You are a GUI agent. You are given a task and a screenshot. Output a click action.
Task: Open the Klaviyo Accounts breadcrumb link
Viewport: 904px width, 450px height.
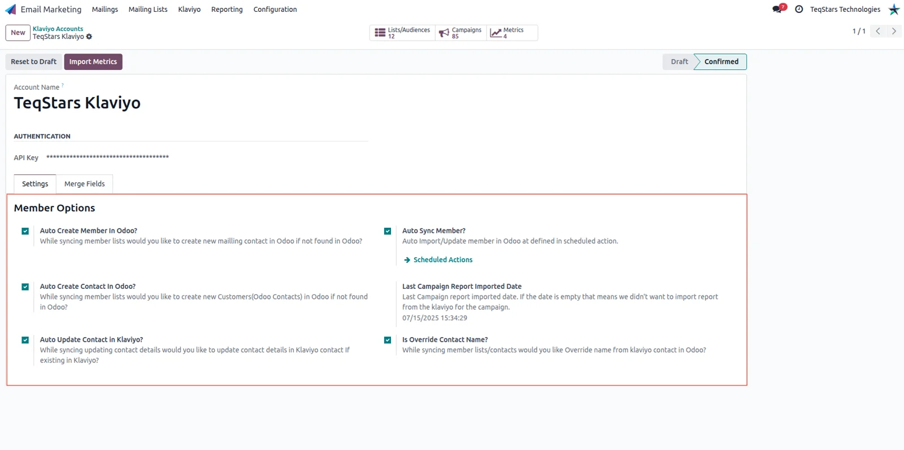58,29
